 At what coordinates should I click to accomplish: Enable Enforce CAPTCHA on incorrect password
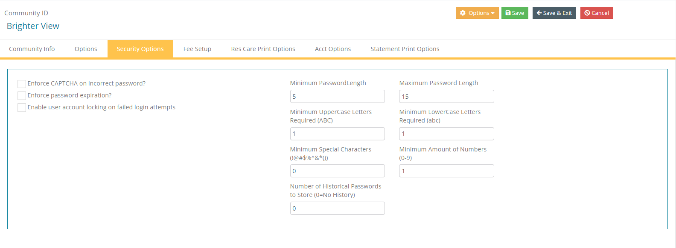click(22, 84)
